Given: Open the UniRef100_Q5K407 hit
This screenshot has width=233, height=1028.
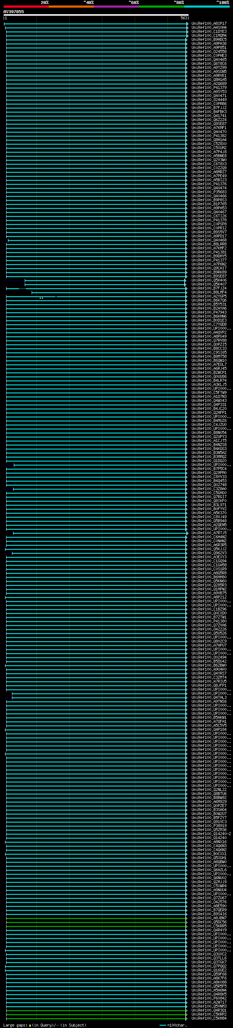Looking at the screenshot, I should [209, 284].
